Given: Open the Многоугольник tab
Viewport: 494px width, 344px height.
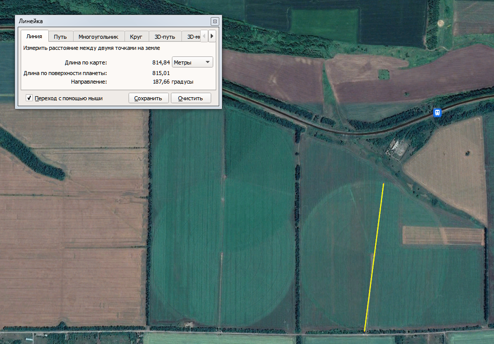Looking at the screenshot, I should 98,37.
